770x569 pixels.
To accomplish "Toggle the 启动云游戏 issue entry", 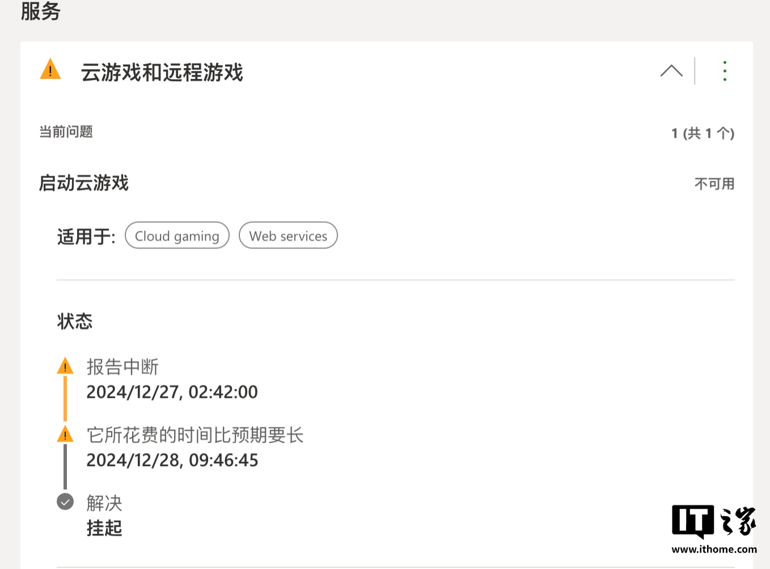I will coord(83,183).
